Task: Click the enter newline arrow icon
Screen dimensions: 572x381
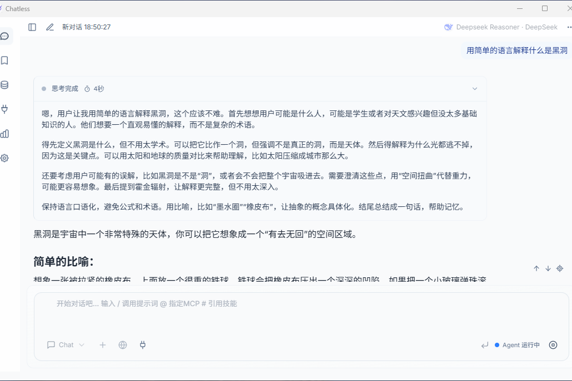Action: tap(484, 345)
